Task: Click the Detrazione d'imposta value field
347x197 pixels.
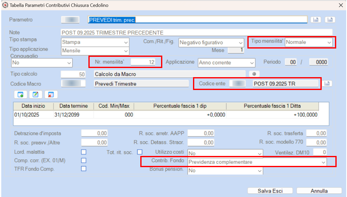Action: (94, 133)
